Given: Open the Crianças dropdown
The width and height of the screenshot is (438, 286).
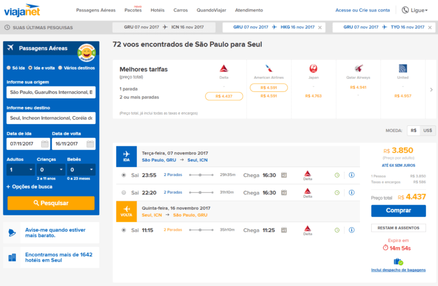Looking at the screenshot, I should (x=51, y=170).
